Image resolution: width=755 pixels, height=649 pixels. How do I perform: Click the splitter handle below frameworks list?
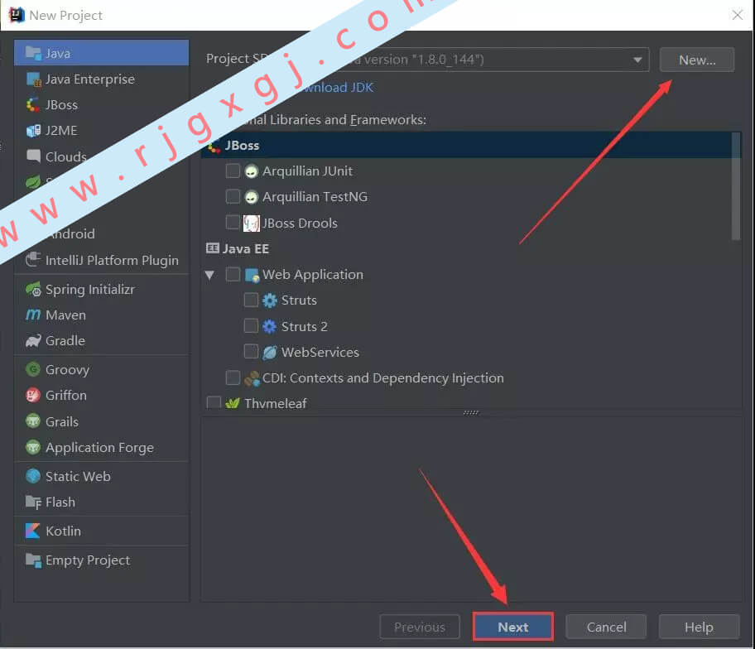[471, 412]
